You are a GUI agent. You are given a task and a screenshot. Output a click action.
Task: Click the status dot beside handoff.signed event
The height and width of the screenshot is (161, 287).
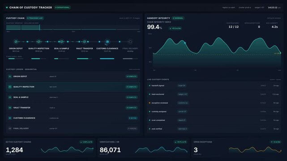150,85
